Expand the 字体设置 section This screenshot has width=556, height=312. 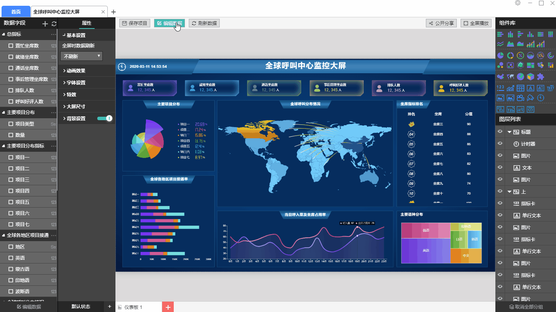[87, 83]
